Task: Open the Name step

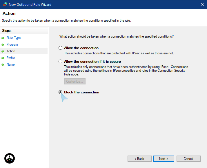Action: (x=10, y=64)
